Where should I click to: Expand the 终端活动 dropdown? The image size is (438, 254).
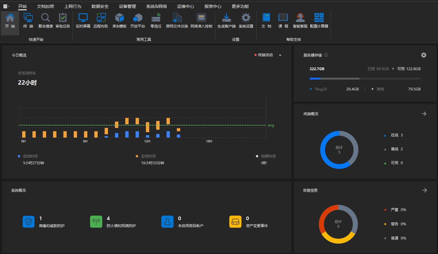pos(280,55)
